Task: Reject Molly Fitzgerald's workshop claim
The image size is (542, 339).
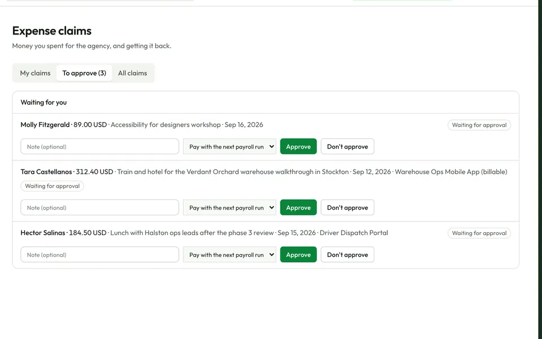Action: (347, 146)
